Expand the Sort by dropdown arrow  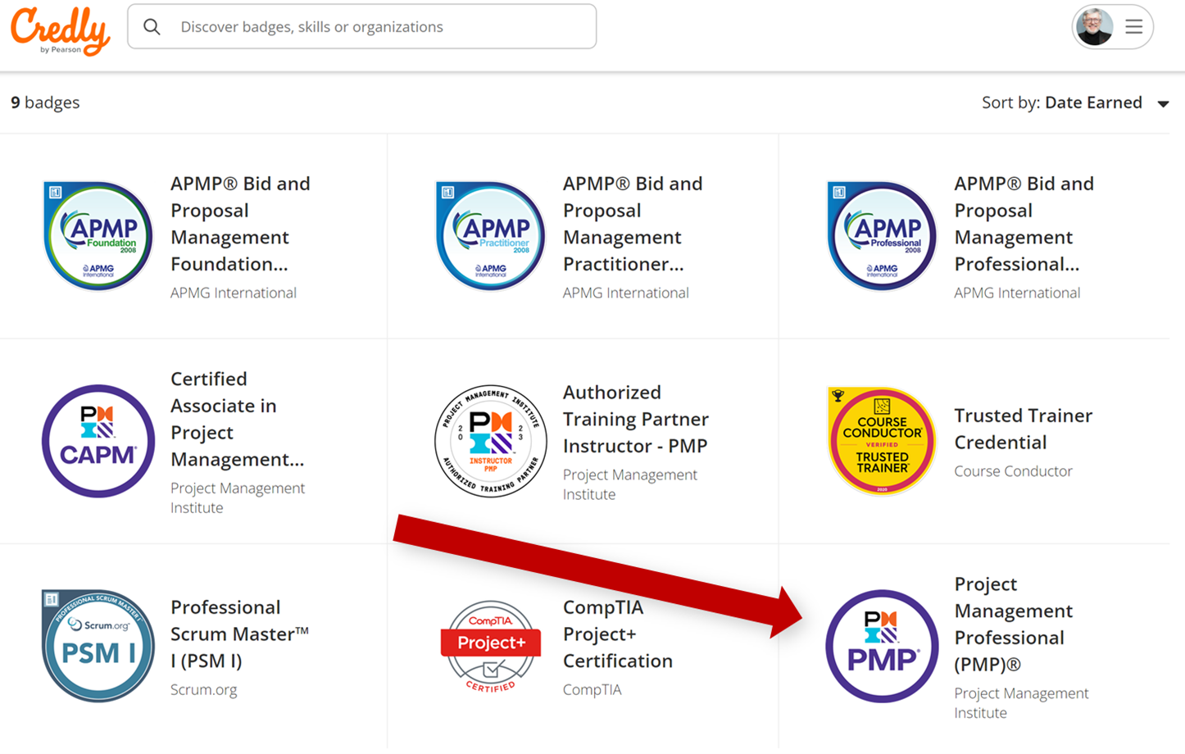coord(1163,104)
